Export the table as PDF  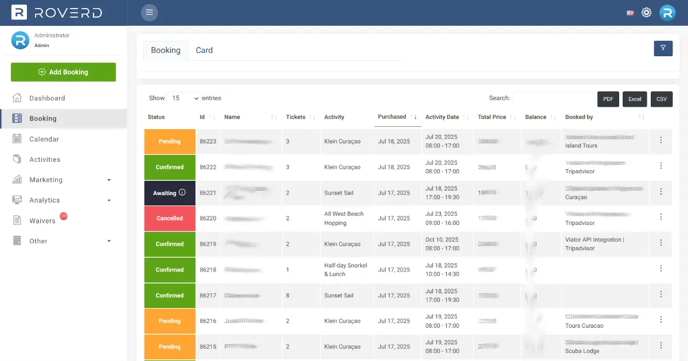click(x=608, y=99)
